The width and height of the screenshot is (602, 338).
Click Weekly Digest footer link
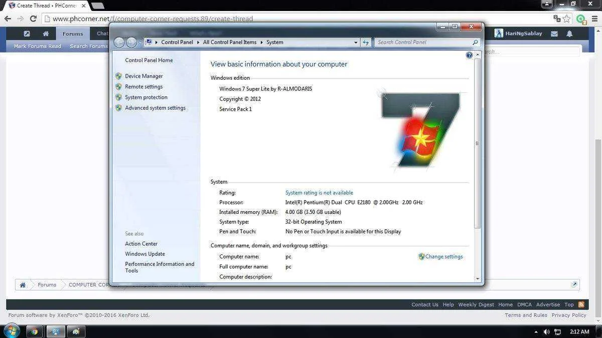click(x=476, y=304)
